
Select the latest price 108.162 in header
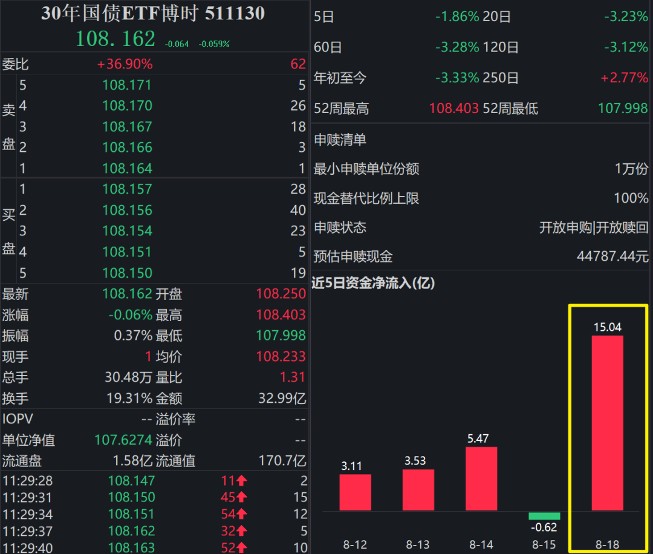[115, 39]
